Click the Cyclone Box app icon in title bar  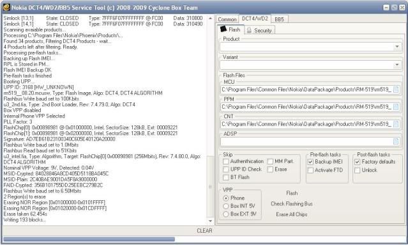coord(6,7)
